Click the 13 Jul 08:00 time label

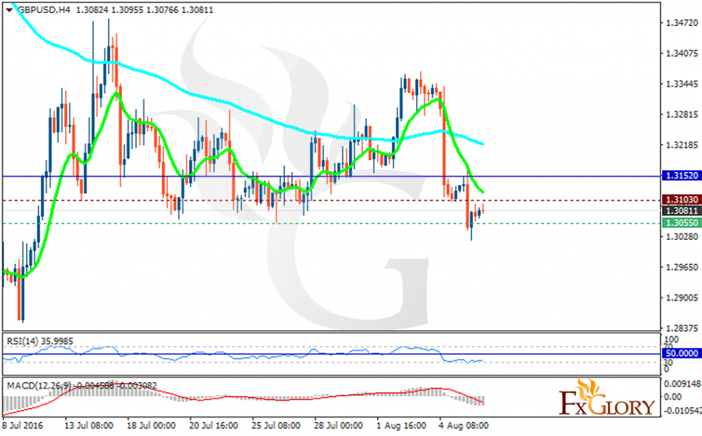tap(88, 425)
